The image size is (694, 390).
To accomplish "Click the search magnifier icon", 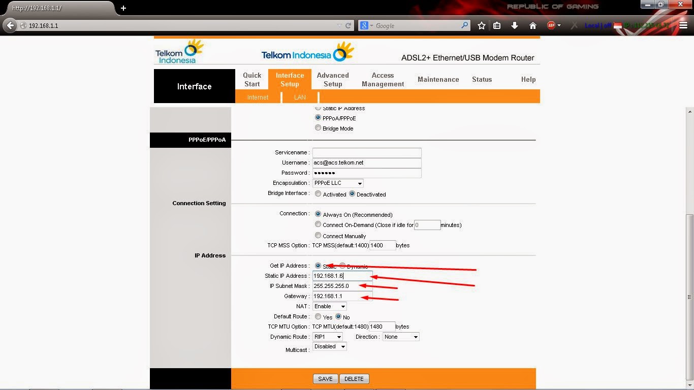I will tap(465, 25).
